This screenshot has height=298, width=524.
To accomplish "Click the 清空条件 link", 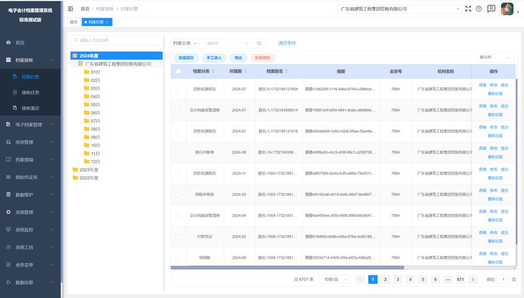I will pyautogui.click(x=287, y=43).
